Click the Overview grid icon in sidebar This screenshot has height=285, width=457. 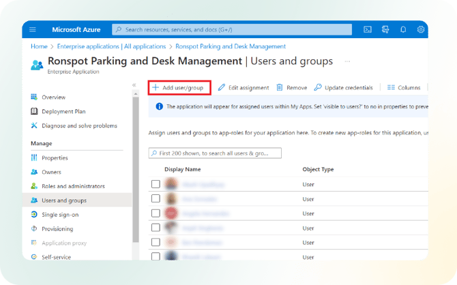(x=34, y=97)
